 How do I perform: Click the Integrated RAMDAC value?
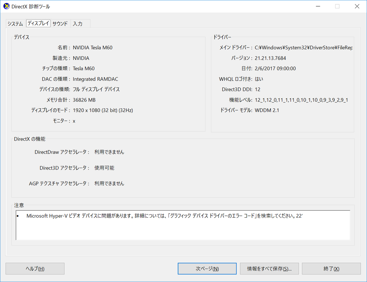[x=95, y=79]
